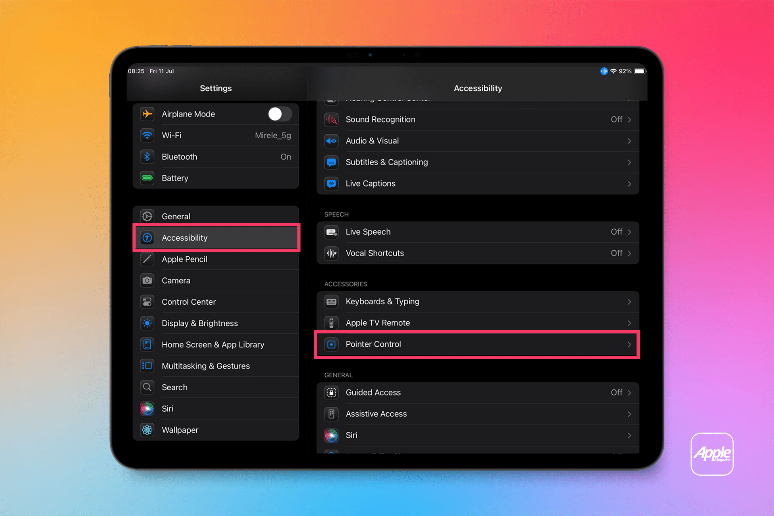
Task: Open Keyboards & Typing via its chevron
Action: coord(629,302)
